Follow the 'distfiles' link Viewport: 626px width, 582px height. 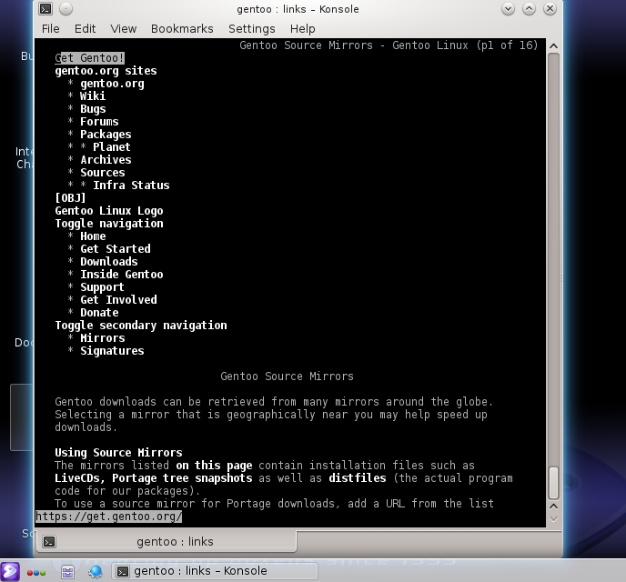click(x=358, y=478)
